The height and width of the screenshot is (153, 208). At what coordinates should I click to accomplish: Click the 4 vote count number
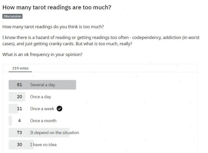[x=19, y=121]
